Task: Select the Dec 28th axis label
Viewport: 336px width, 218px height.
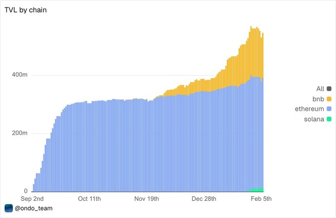Action: click(204, 199)
